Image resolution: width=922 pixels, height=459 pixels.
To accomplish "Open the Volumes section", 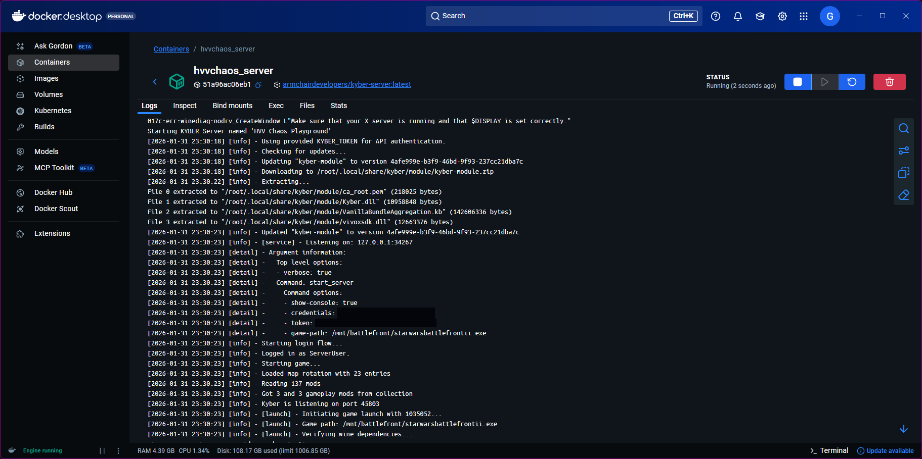I will [64, 94].
